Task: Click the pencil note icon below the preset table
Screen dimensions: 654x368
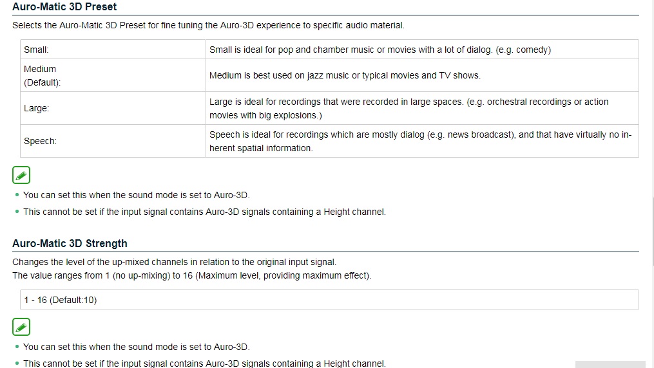Action: tap(21, 175)
